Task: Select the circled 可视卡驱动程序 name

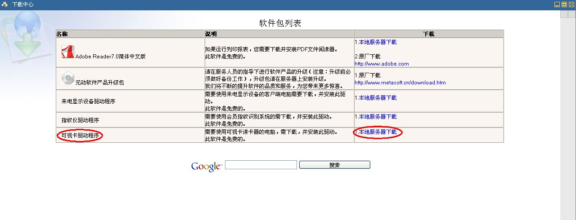Action: pos(80,136)
